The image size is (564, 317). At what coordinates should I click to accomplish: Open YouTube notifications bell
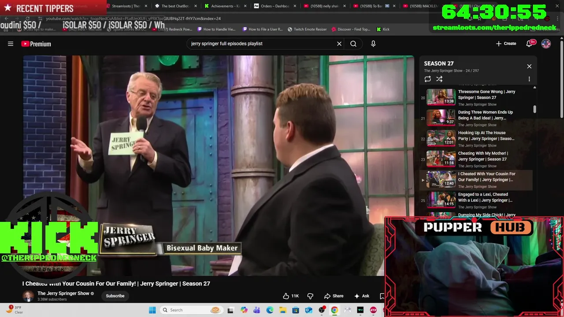point(530,44)
